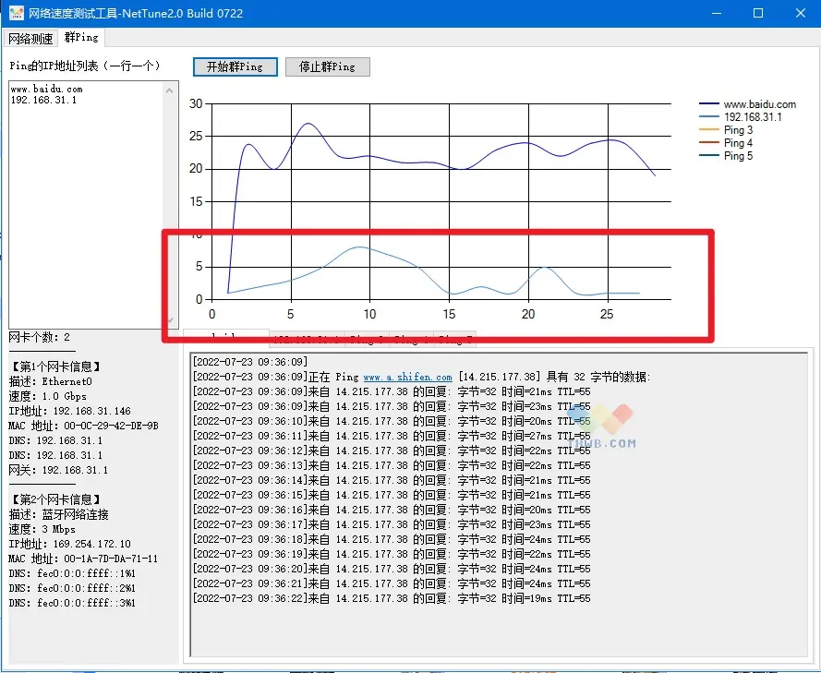This screenshot has width=821, height=673.
Task: Click the IP地址: 169.254.172.10 line
Action: [69, 544]
